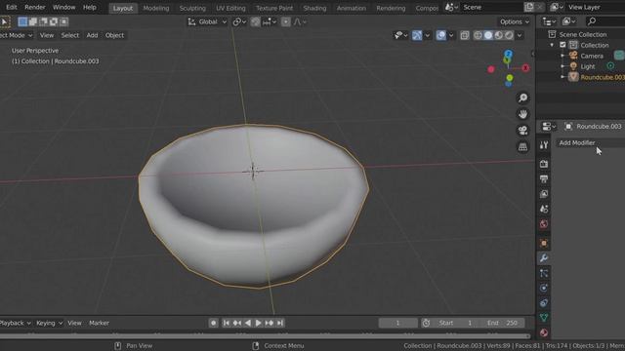This screenshot has width=625, height=351.
Task: Switch perspective/orthographic with grid icon
Action: [523, 147]
